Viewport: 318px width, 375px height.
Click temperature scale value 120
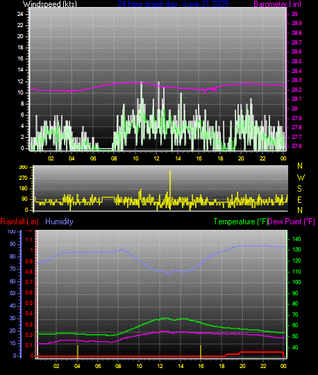(x=296, y=260)
